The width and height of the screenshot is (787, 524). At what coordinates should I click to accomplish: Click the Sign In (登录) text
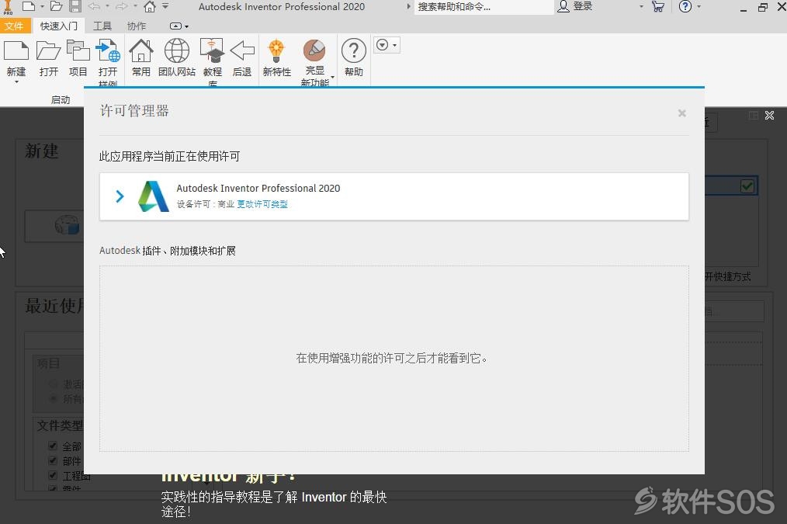pyautogui.click(x=583, y=6)
